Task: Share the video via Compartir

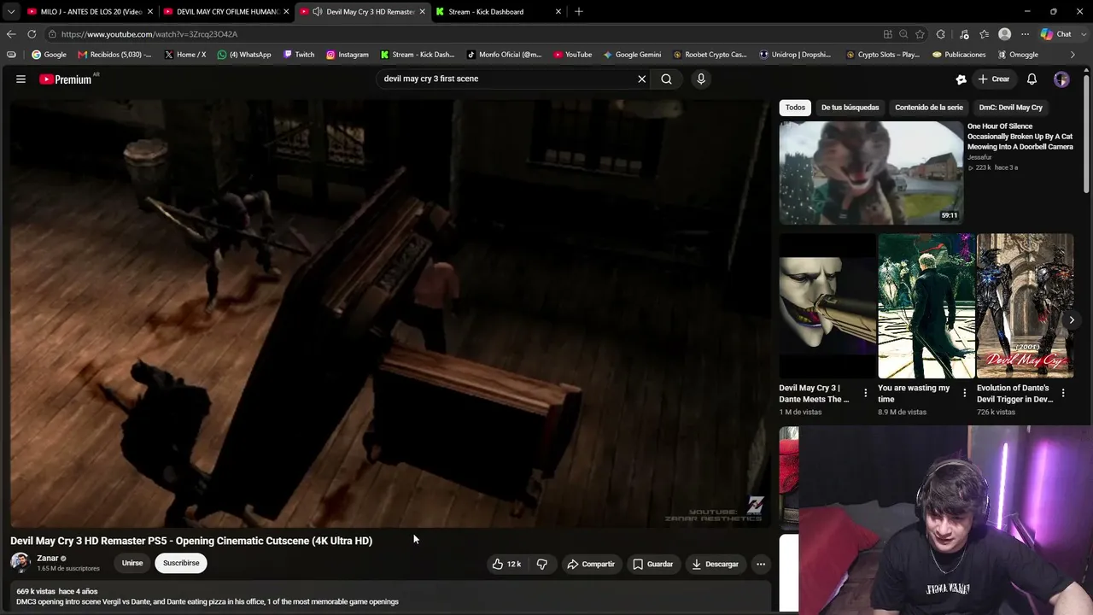Action: [x=591, y=564]
